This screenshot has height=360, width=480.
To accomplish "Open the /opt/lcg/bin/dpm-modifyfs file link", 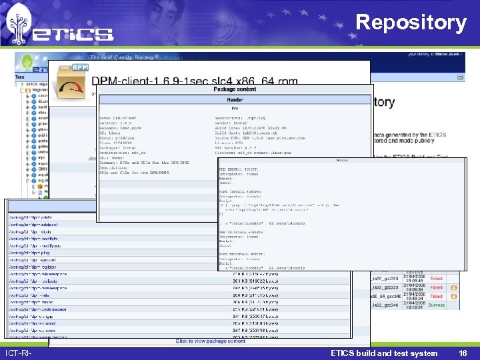I will 33,239.
